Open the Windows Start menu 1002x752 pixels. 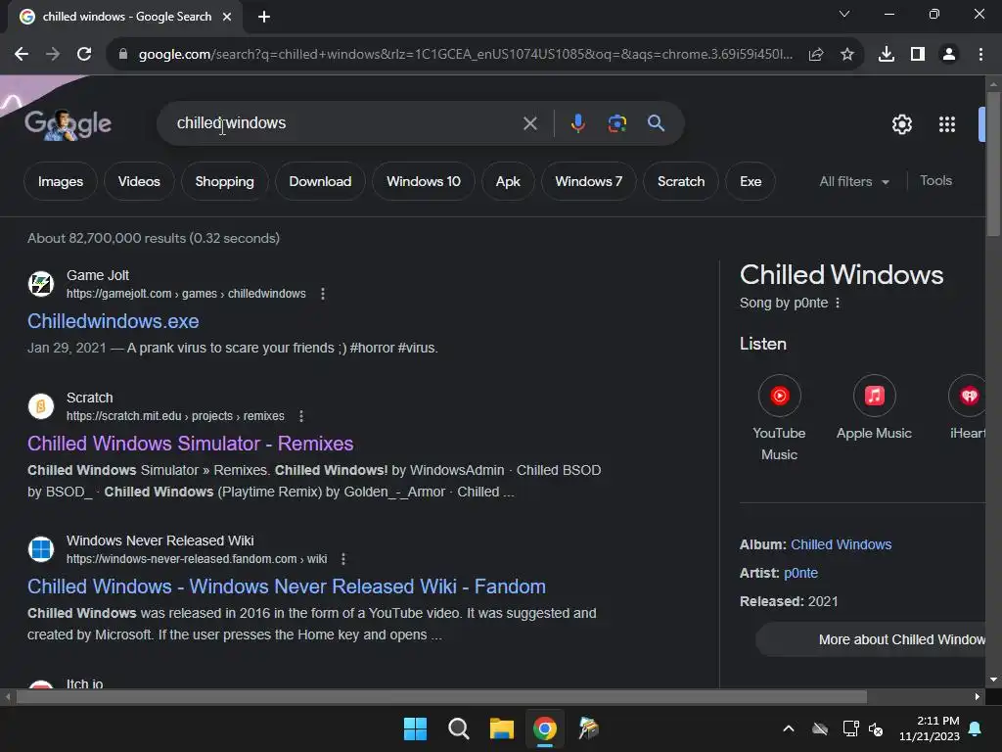click(x=415, y=728)
